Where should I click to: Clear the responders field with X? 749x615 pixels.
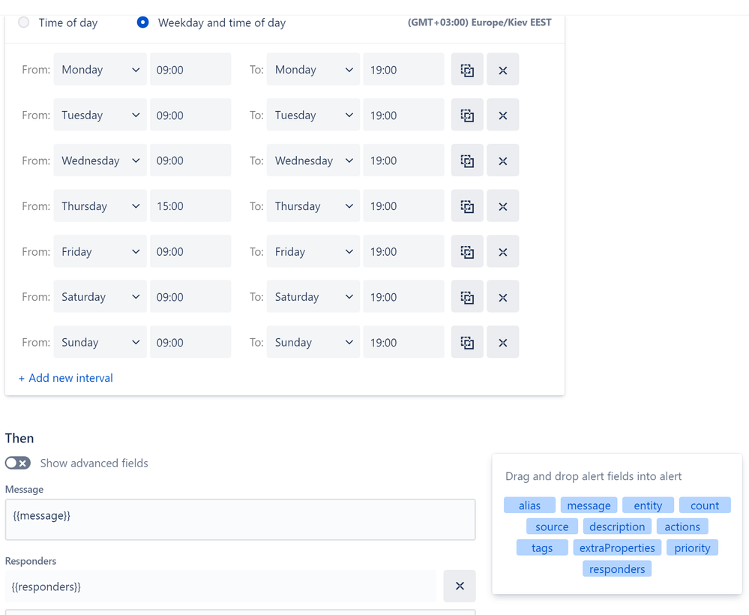(460, 586)
